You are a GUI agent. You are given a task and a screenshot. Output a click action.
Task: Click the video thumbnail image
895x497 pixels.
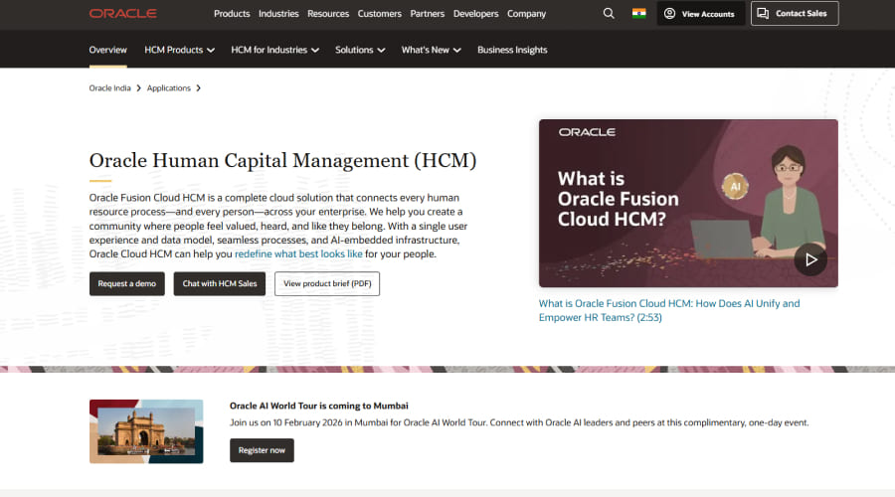[x=688, y=203]
